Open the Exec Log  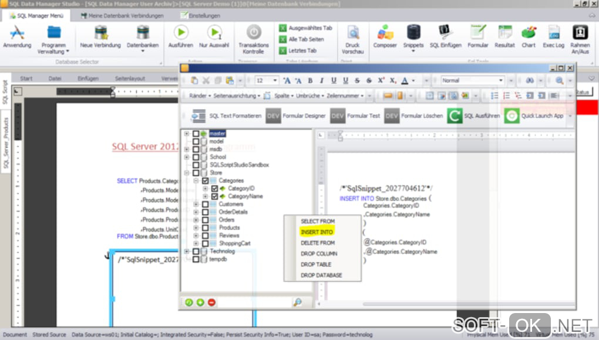(554, 38)
